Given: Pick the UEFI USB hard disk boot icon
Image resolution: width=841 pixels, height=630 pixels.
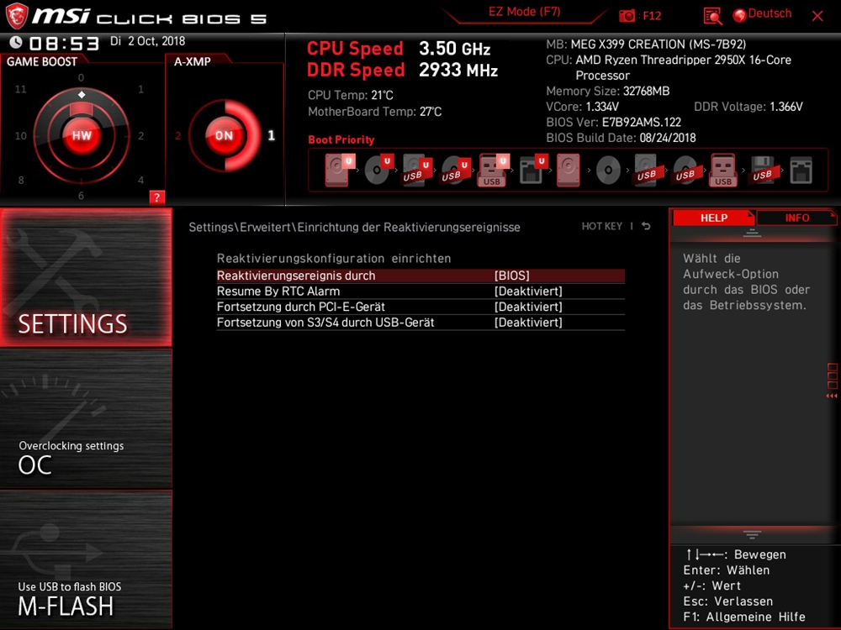Looking at the screenshot, I should tap(417, 170).
